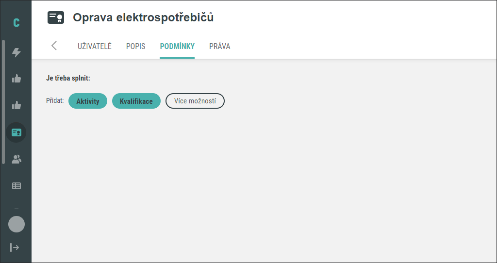497x263 pixels.
Task: Select thumbs-up icon just above certificate icon
Action: tap(16, 105)
